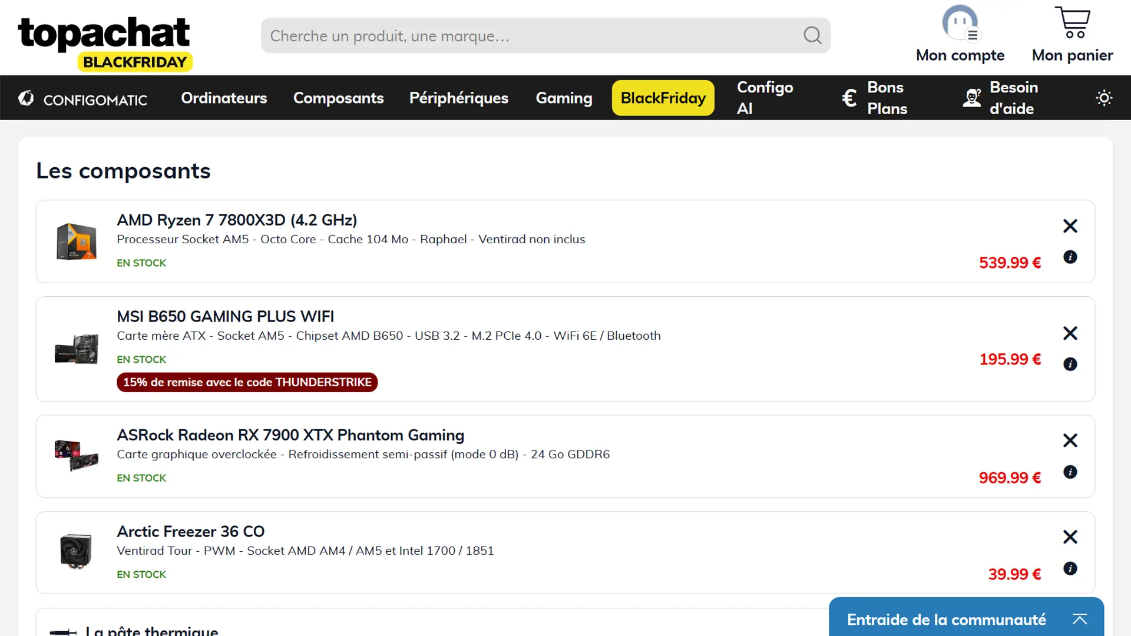The image size is (1131, 636).
Task: Click the 195.99 € price
Action: pos(1010,360)
